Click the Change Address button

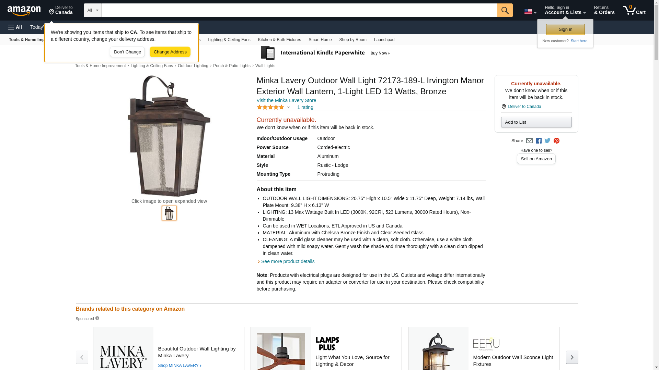[170, 52]
